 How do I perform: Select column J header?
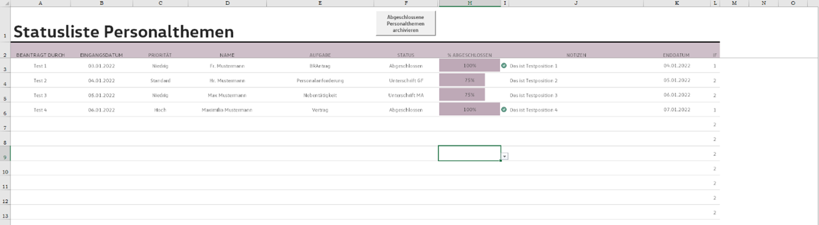click(576, 3)
